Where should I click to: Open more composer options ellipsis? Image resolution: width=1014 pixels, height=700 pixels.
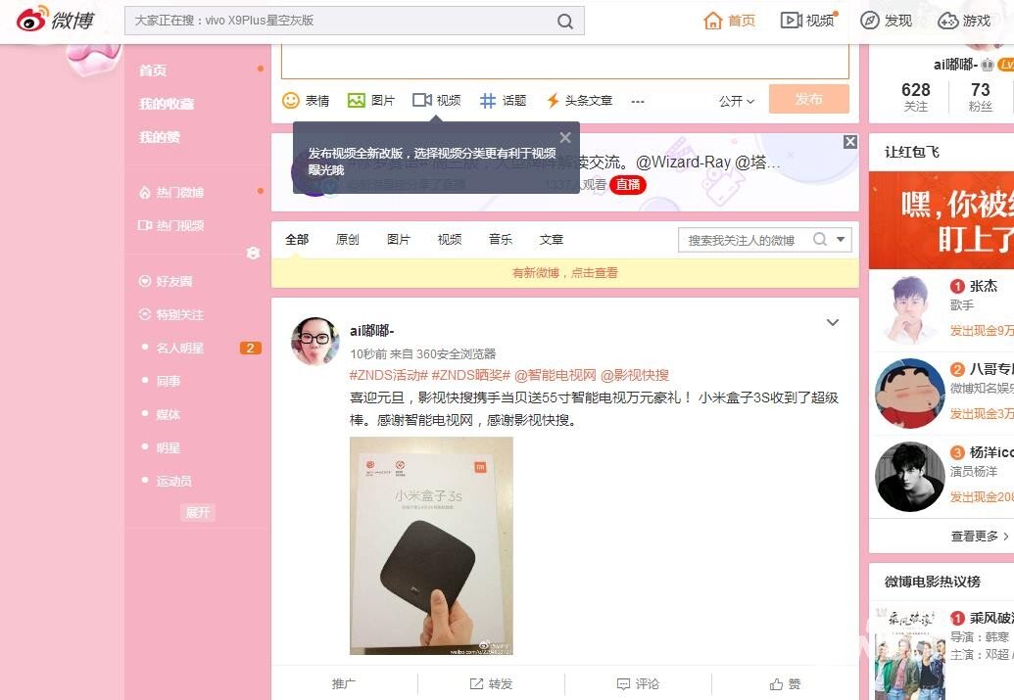point(638,101)
